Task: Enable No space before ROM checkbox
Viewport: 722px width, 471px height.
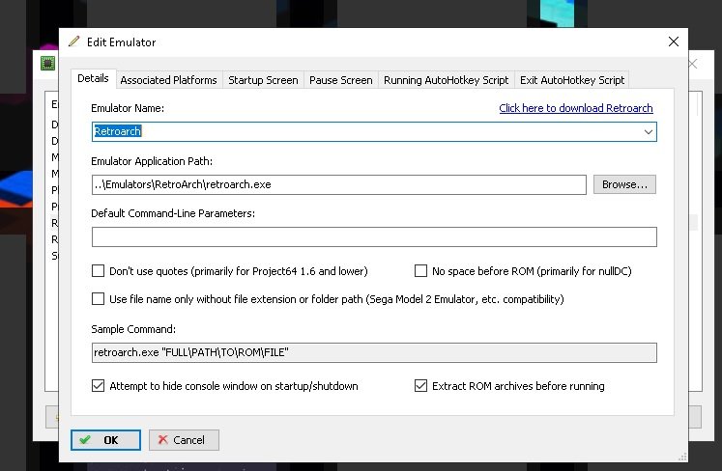Action: point(420,271)
